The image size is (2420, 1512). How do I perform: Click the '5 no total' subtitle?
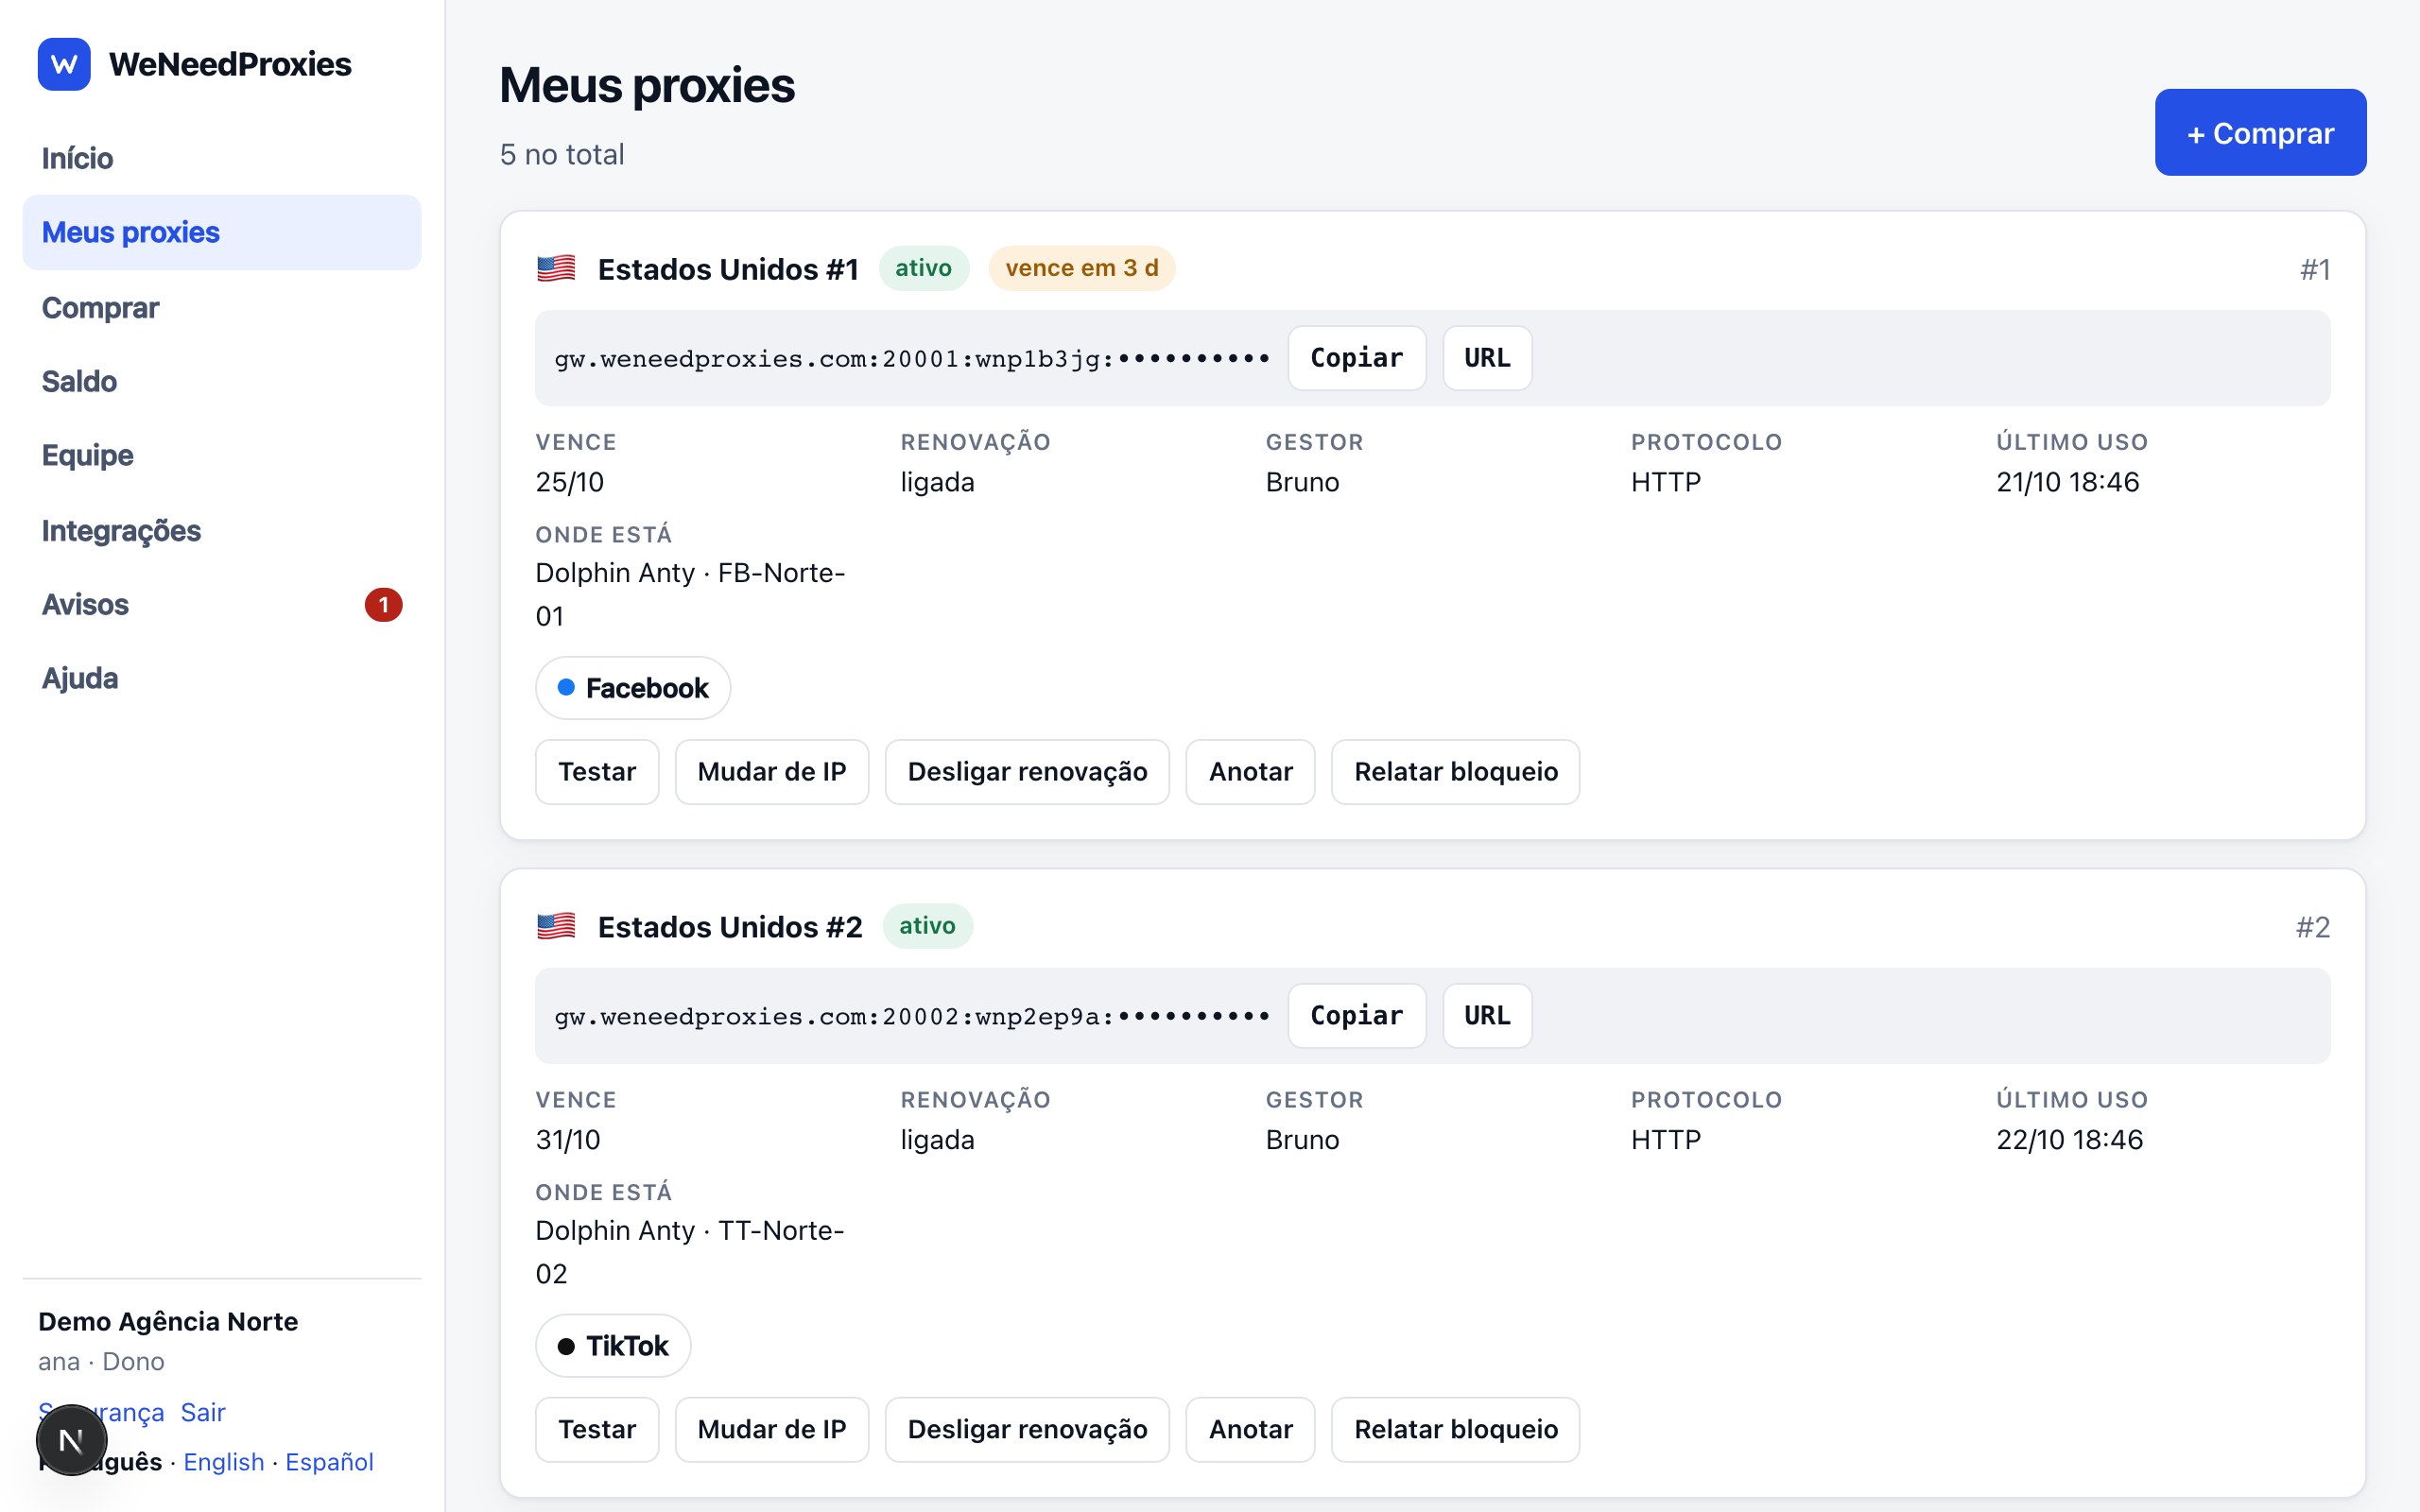click(562, 154)
